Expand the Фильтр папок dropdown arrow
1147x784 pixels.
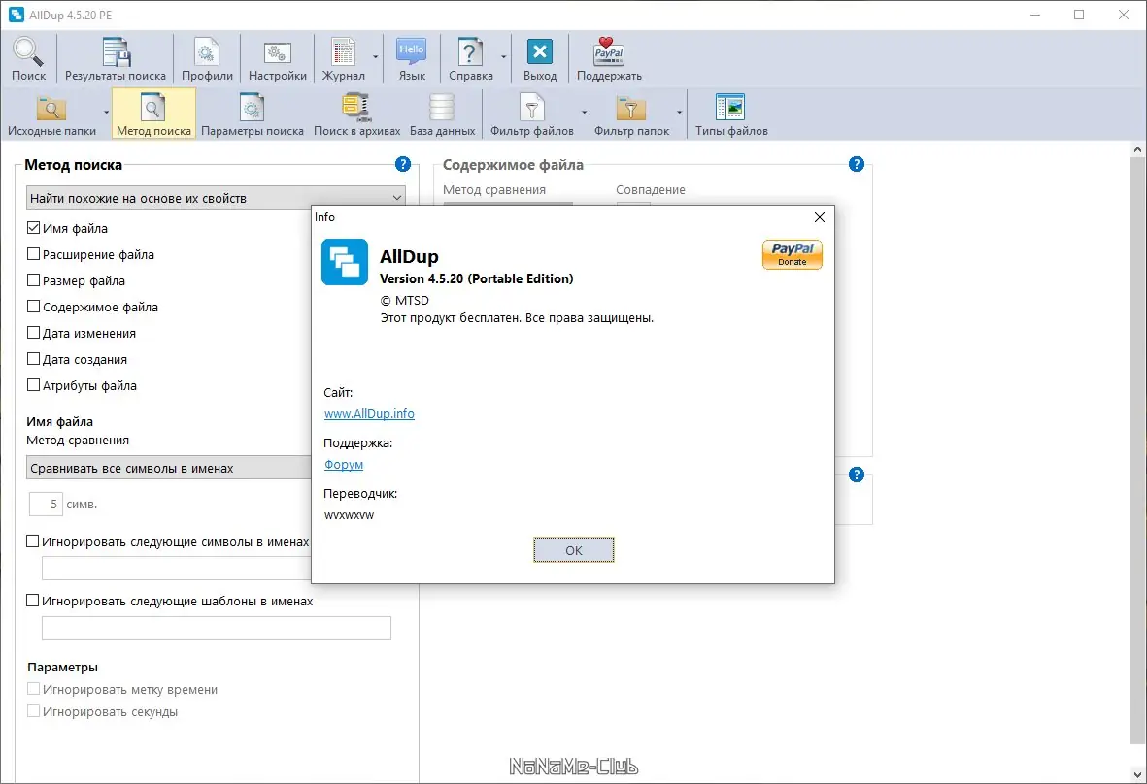point(680,113)
